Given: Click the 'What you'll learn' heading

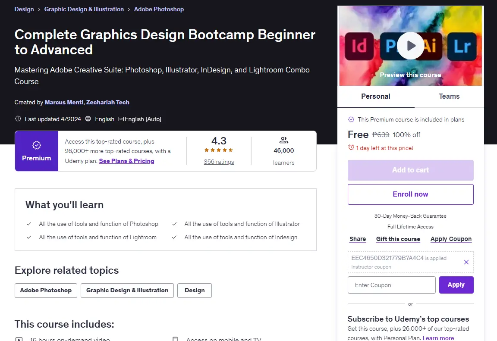Looking at the screenshot, I should (64, 205).
